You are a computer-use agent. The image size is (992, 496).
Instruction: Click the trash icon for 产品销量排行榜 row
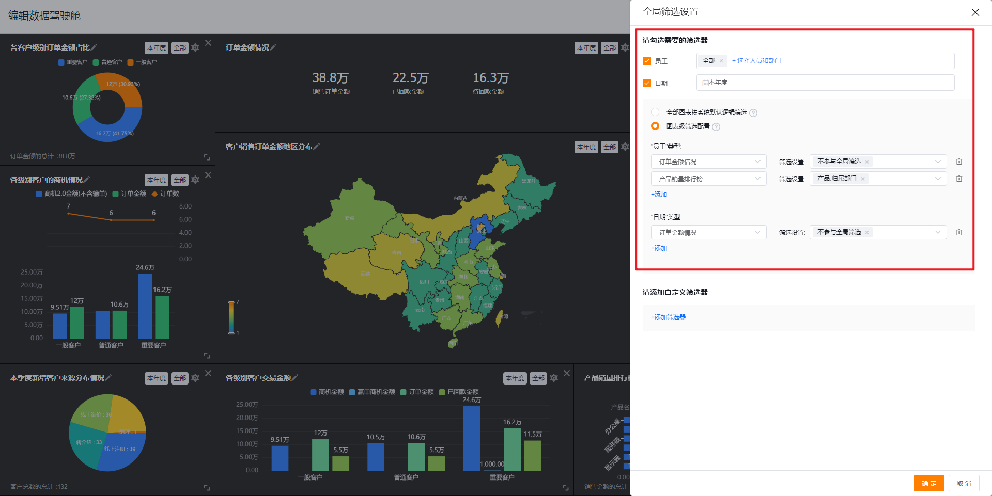[x=959, y=179]
